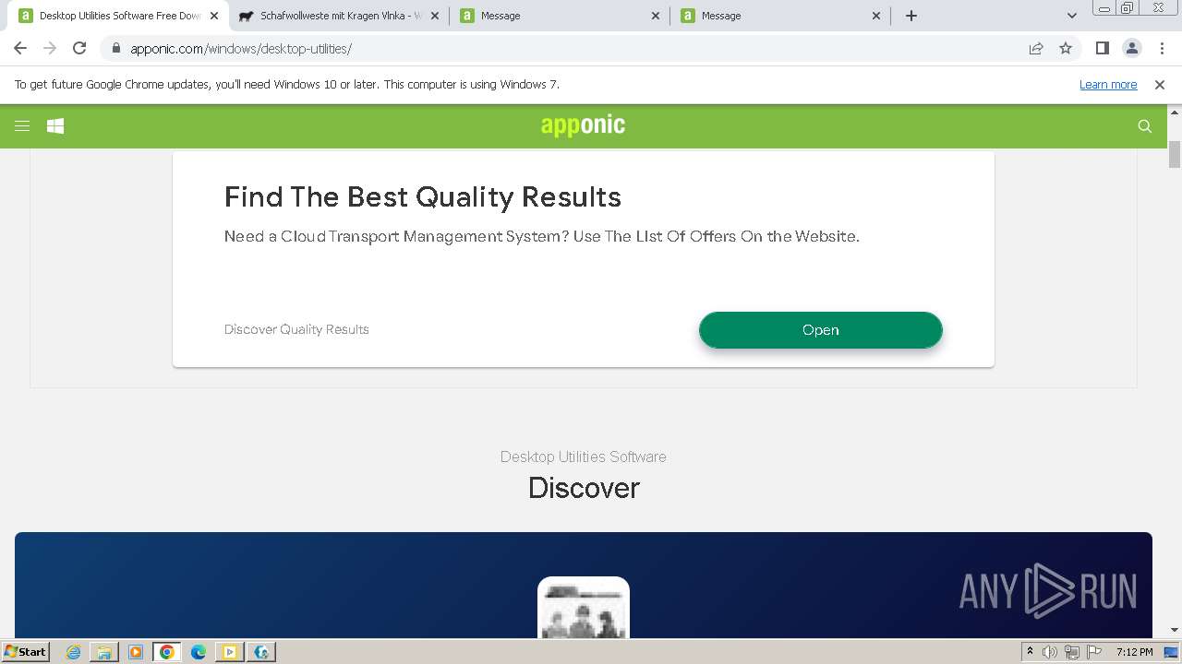Click the 7:12 PM taskbar clock
Image resolution: width=1182 pixels, height=664 pixels.
tap(1134, 652)
